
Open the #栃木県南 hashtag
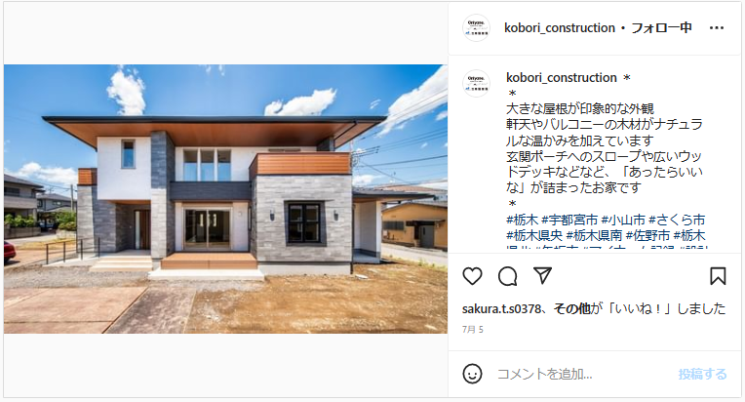click(x=594, y=235)
